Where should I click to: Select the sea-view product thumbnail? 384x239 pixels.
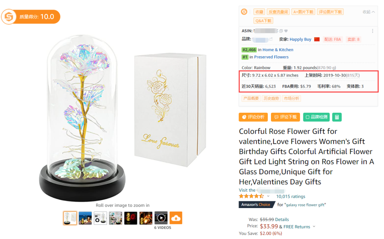[85, 218]
